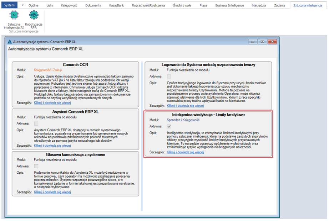Switch to the Środki trwałe tab
This screenshot has width=329, height=221.
pos(182,5)
